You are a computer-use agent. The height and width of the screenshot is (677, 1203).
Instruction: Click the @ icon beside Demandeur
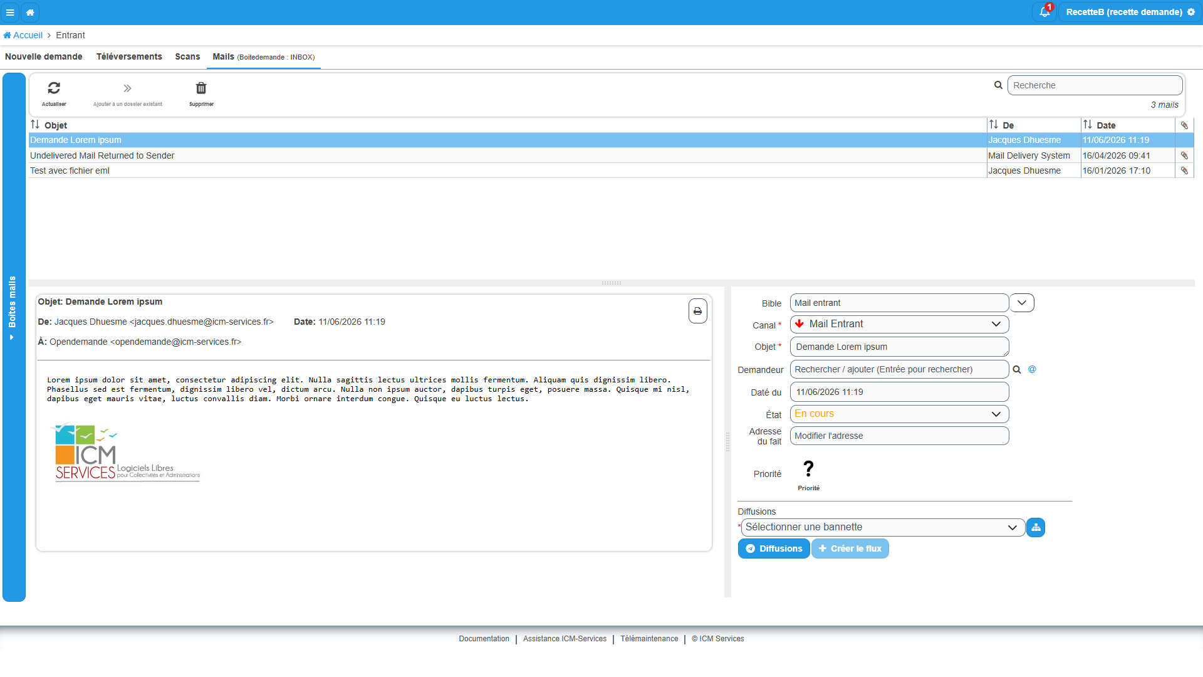pos(1032,369)
